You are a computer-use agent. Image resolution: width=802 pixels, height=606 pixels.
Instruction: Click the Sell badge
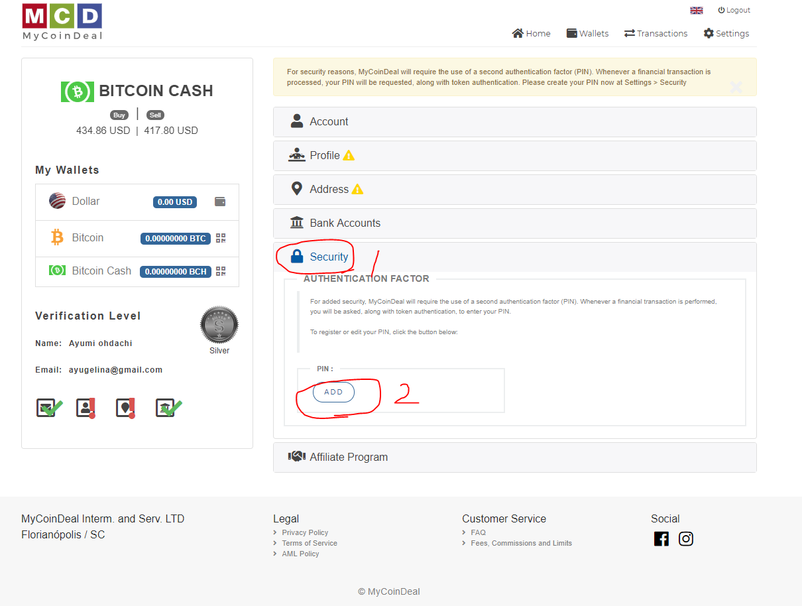pos(155,115)
